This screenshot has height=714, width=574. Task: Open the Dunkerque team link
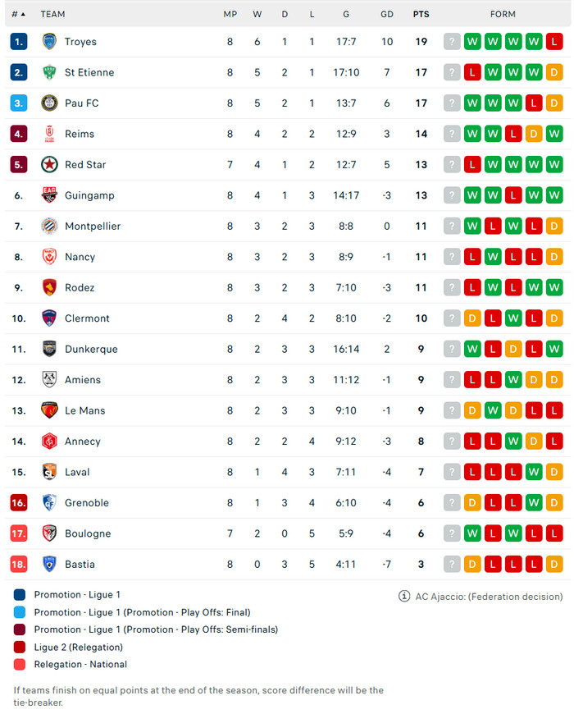click(91, 349)
